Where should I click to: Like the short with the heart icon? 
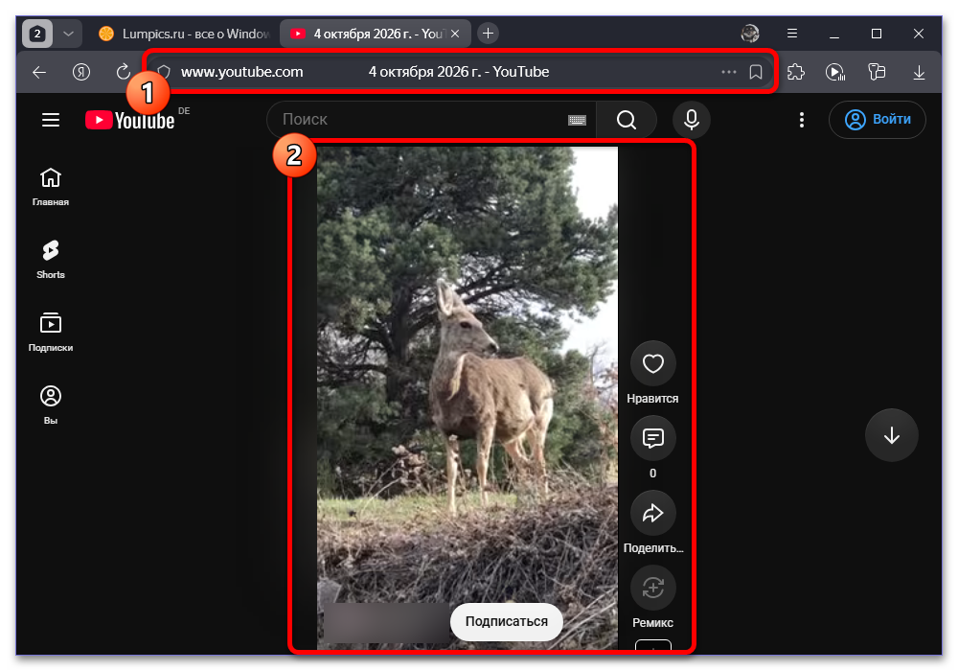click(x=652, y=363)
